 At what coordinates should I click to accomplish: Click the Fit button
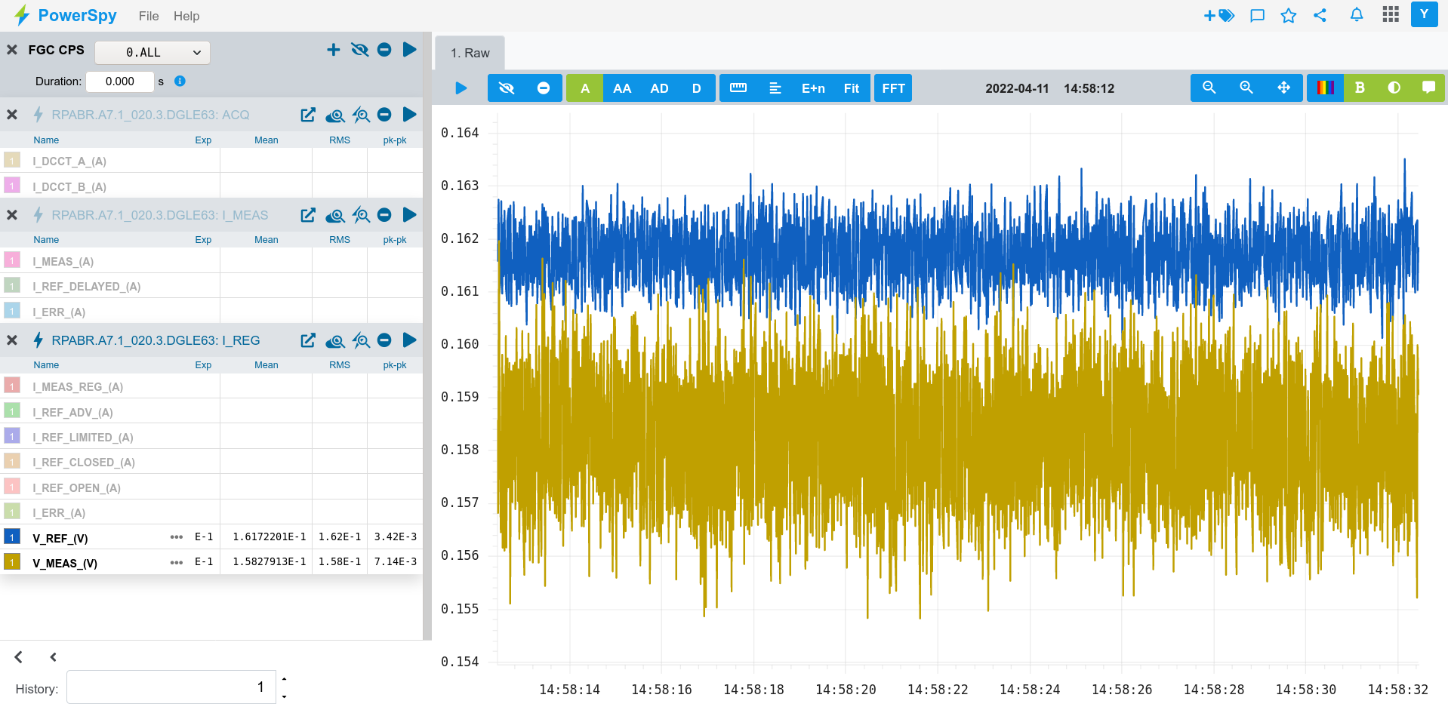click(x=852, y=88)
